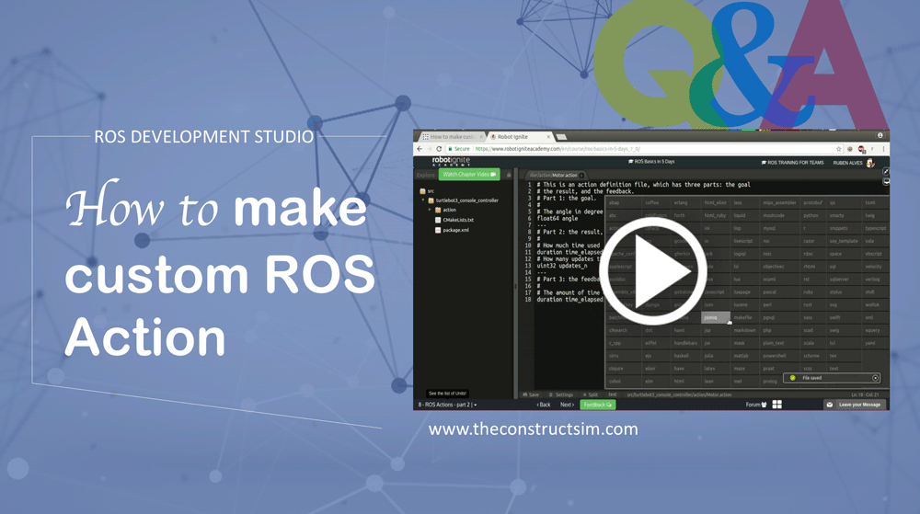This screenshot has width=920, height=514.
Task: Open the Explore tab in the side panel
Action: (x=426, y=175)
